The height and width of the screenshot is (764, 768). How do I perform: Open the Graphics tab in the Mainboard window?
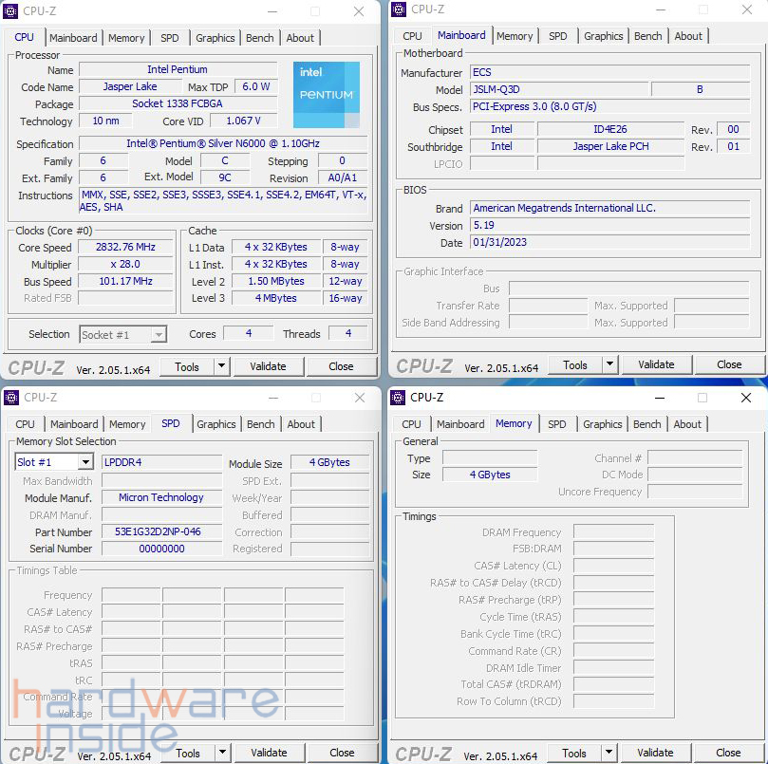tap(603, 36)
